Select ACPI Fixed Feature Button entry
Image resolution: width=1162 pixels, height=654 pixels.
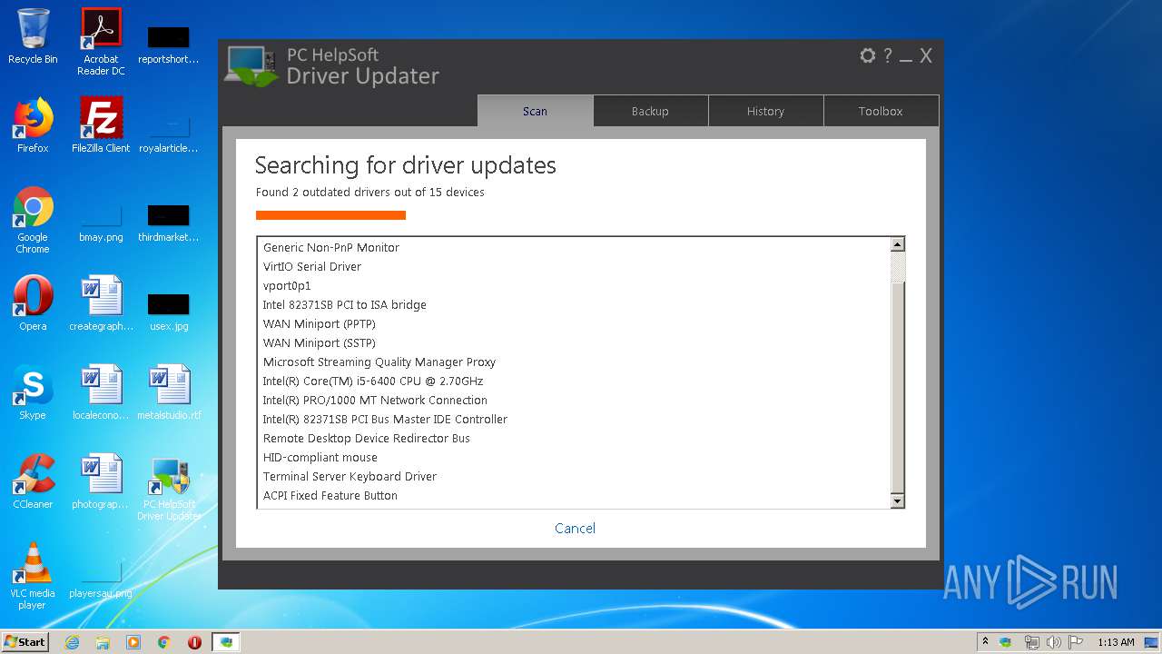(x=330, y=495)
